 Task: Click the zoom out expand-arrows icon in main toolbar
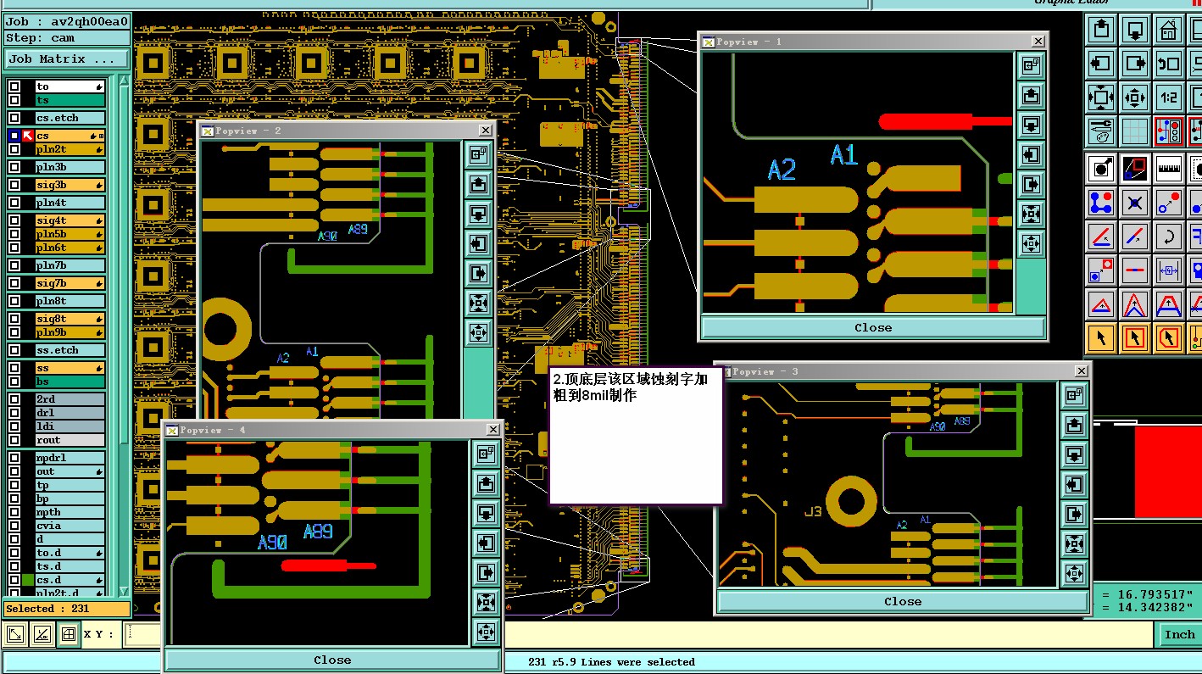coord(1100,97)
